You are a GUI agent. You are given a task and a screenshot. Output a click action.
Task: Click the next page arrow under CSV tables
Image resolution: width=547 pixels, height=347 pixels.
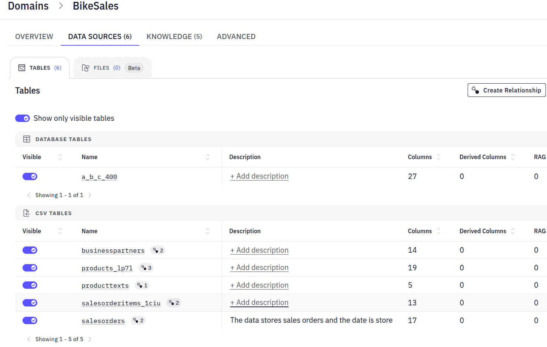tap(90, 339)
